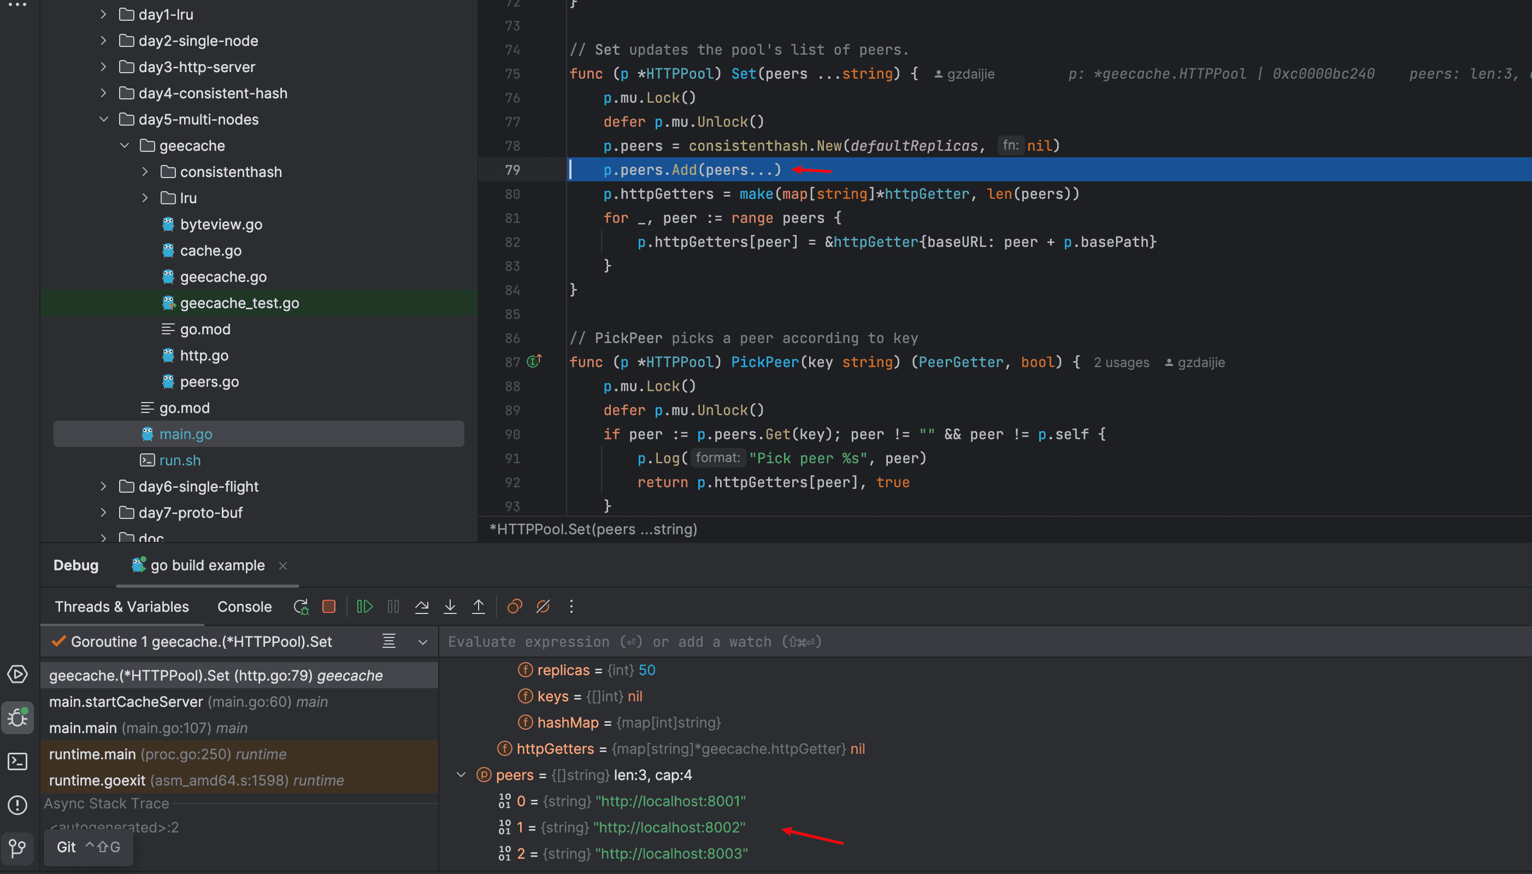Viewport: 1532px width, 874px height.
Task: Click the Rerun debug session icon
Action: [300, 607]
